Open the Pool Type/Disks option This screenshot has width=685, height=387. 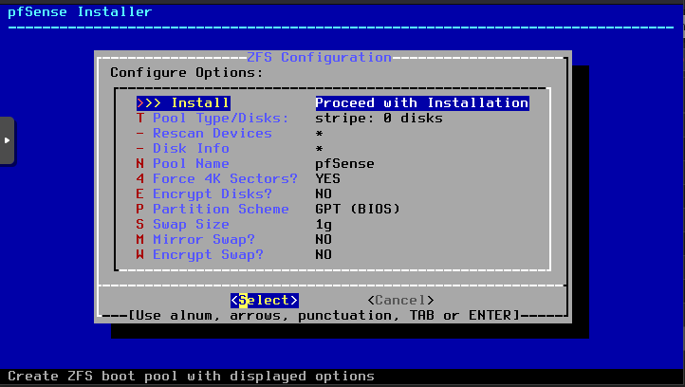coord(220,118)
